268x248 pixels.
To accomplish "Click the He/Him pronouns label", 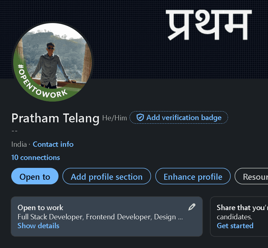I will click(114, 118).
